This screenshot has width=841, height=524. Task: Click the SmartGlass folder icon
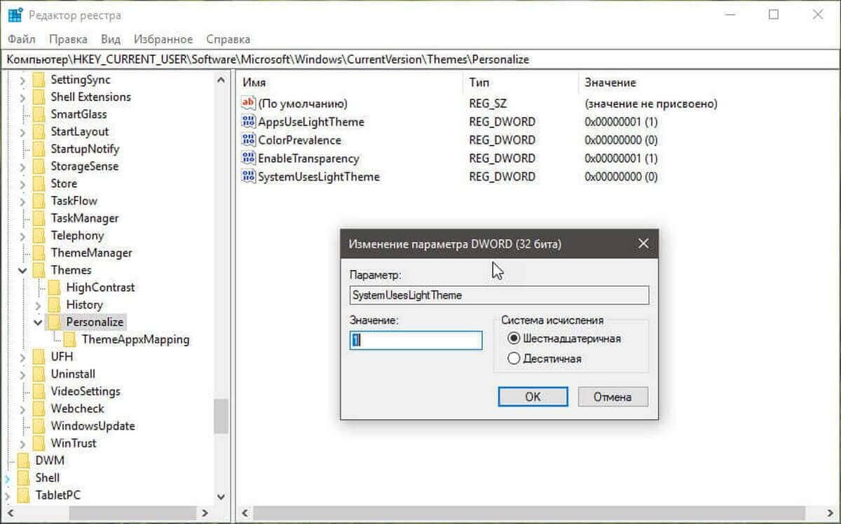pyautogui.click(x=38, y=114)
